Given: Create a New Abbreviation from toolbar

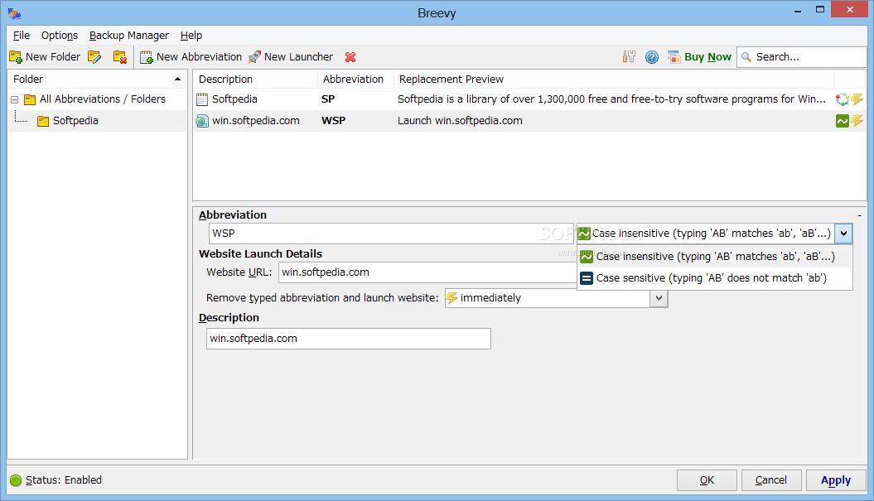Looking at the screenshot, I should coord(191,57).
